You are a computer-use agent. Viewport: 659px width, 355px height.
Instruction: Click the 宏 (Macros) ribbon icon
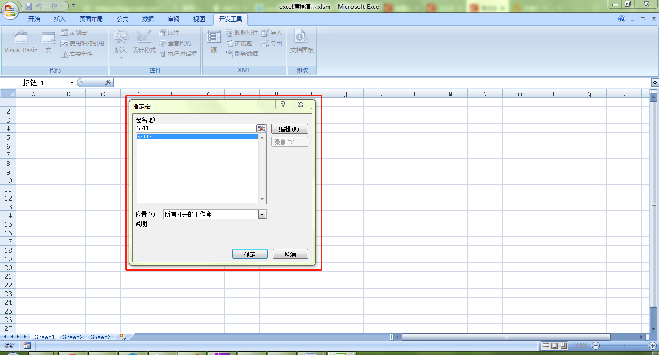pos(48,41)
